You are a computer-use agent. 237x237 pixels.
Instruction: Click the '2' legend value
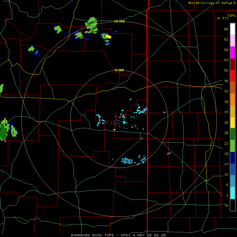pos(227,195)
